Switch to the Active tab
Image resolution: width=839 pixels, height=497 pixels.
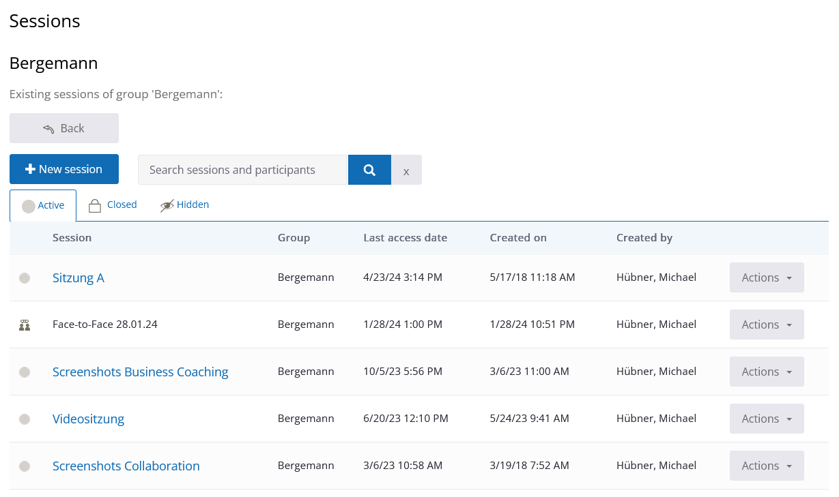point(43,205)
